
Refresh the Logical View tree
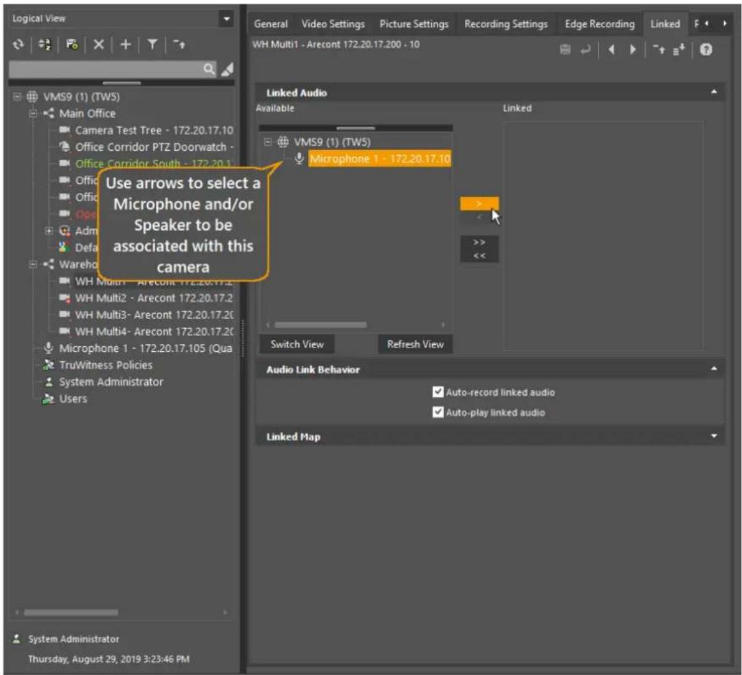(x=18, y=45)
